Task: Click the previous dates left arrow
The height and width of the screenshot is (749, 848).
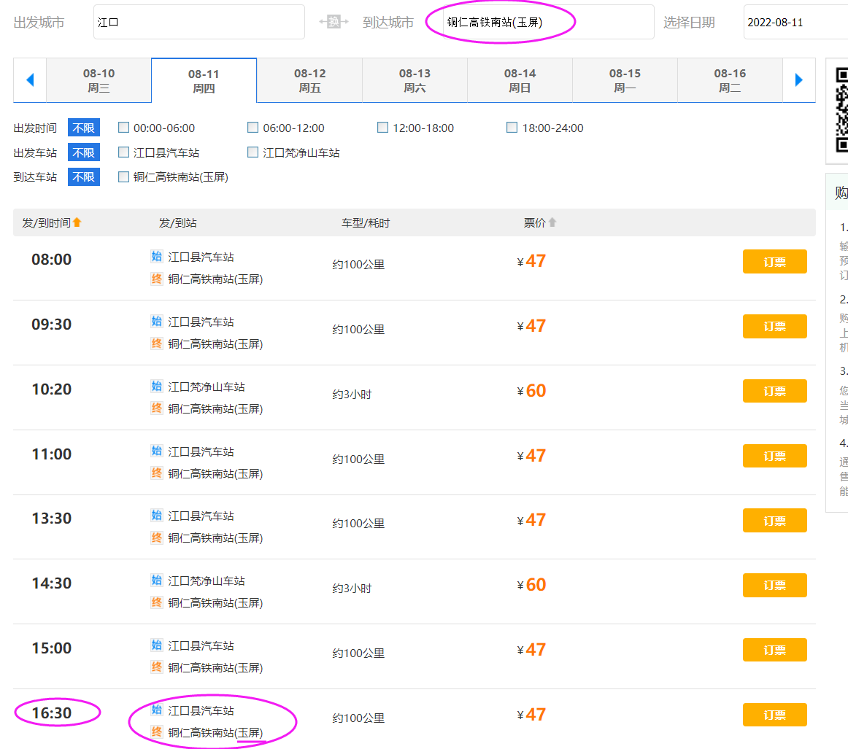Action: tap(30, 80)
